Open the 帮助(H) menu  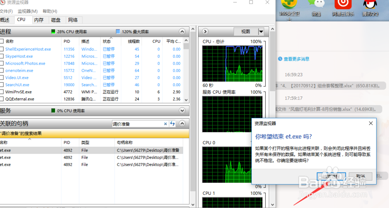pyautogui.click(x=50, y=11)
